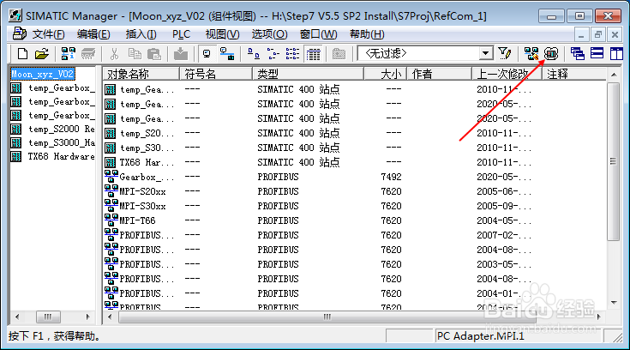
Task: Cascade windows with the toolbar icon
Action: 578,53
